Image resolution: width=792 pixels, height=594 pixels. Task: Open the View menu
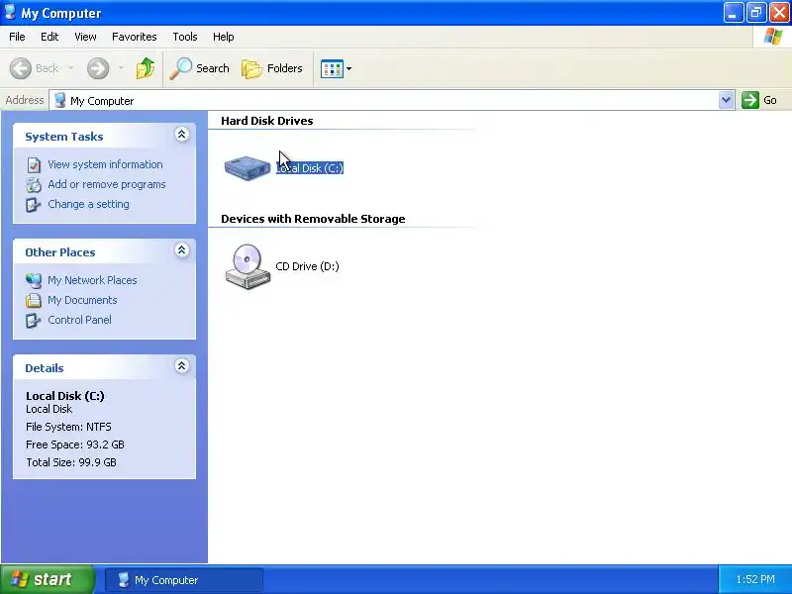[85, 37]
